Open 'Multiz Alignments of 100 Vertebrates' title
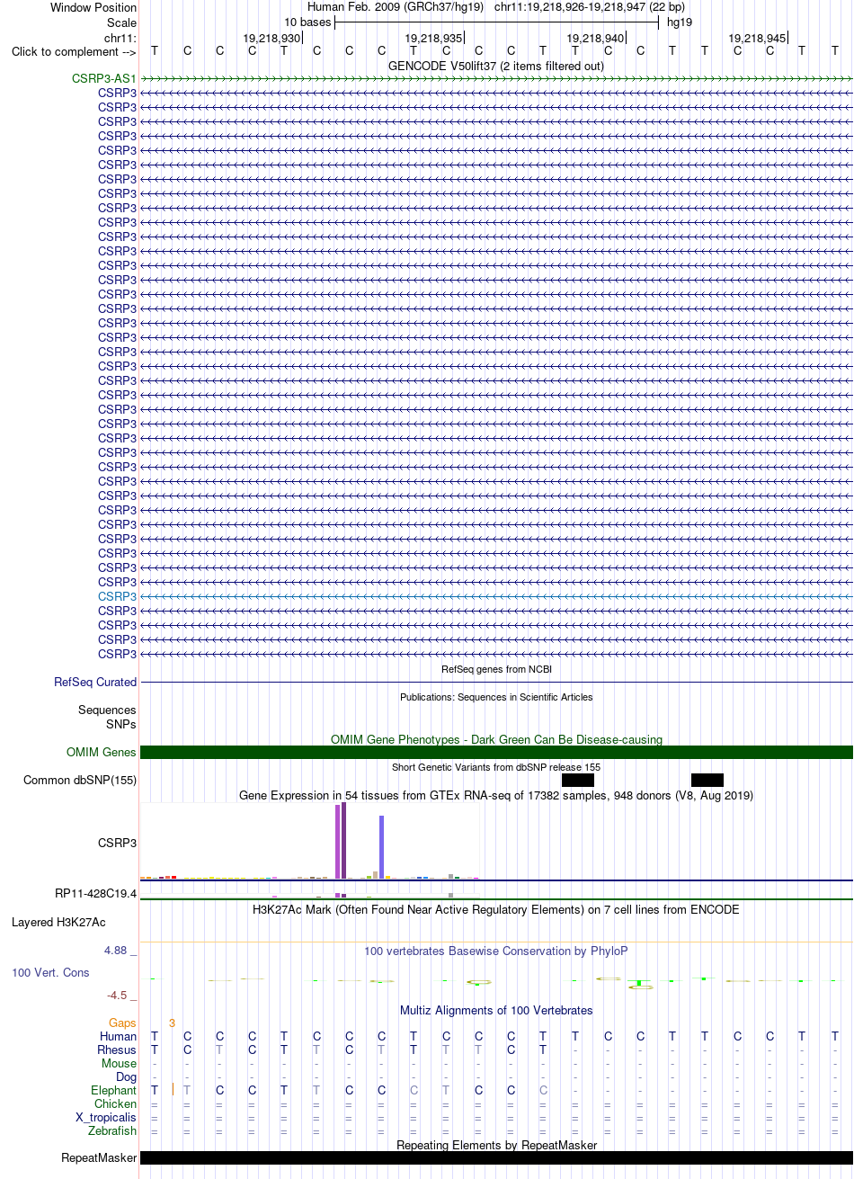 [496, 1010]
